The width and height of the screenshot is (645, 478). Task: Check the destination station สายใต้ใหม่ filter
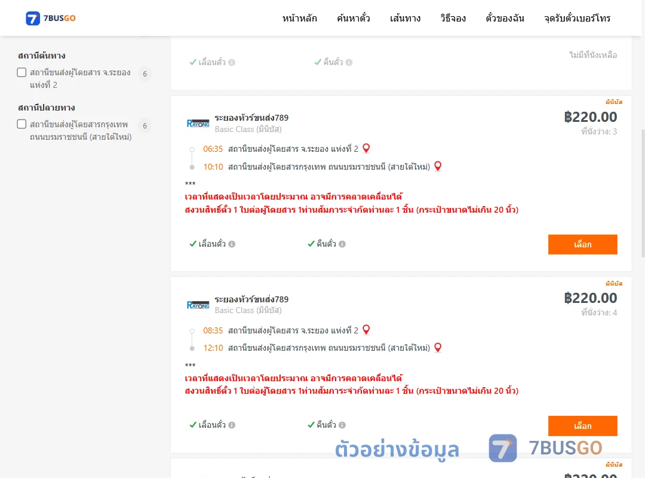click(x=22, y=124)
